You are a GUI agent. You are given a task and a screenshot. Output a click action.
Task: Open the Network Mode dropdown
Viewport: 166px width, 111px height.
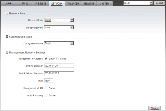pos(59,20)
